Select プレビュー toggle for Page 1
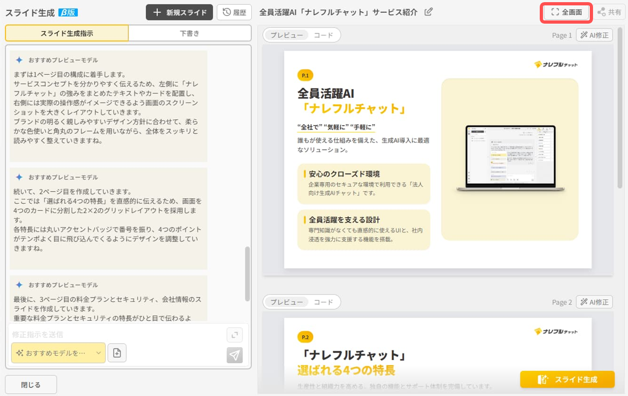This screenshot has width=628, height=396. [286, 35]
